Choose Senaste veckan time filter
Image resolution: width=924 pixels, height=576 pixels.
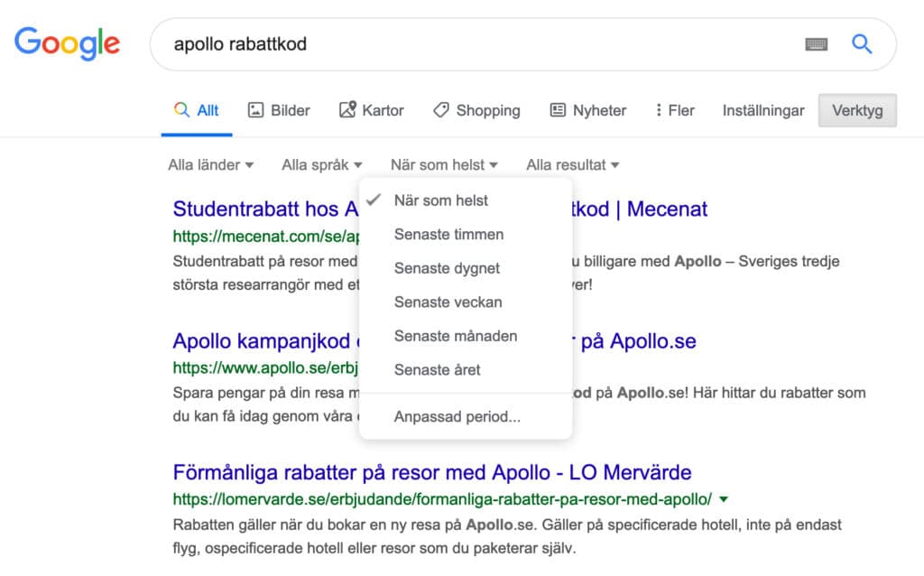click(x=466, y=302)
